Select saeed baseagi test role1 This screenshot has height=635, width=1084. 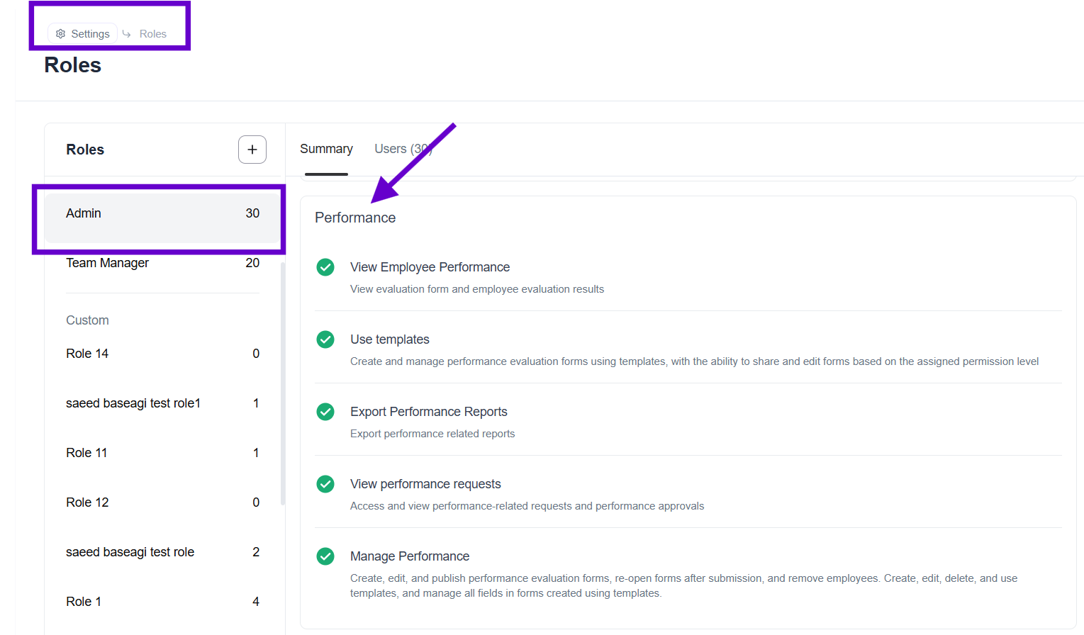pos(162,403)
